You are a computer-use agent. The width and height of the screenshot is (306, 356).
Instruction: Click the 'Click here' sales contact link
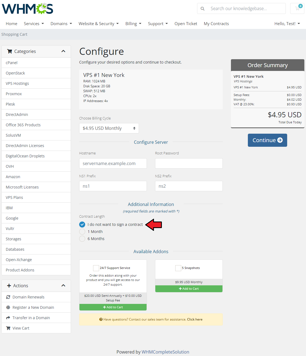coord(195,319)
